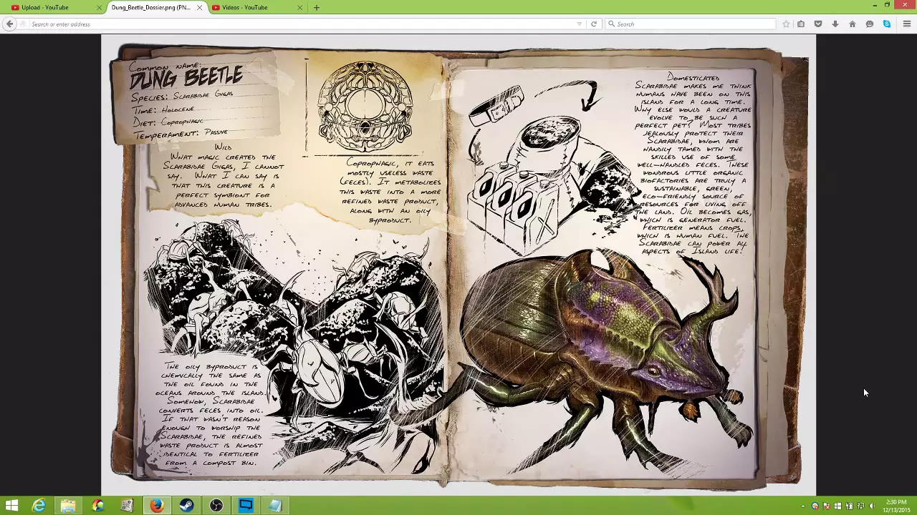The image size is (917, 515).
Task: Open the notepad-with-checklist taskbar app
Action: coord(127,506)
